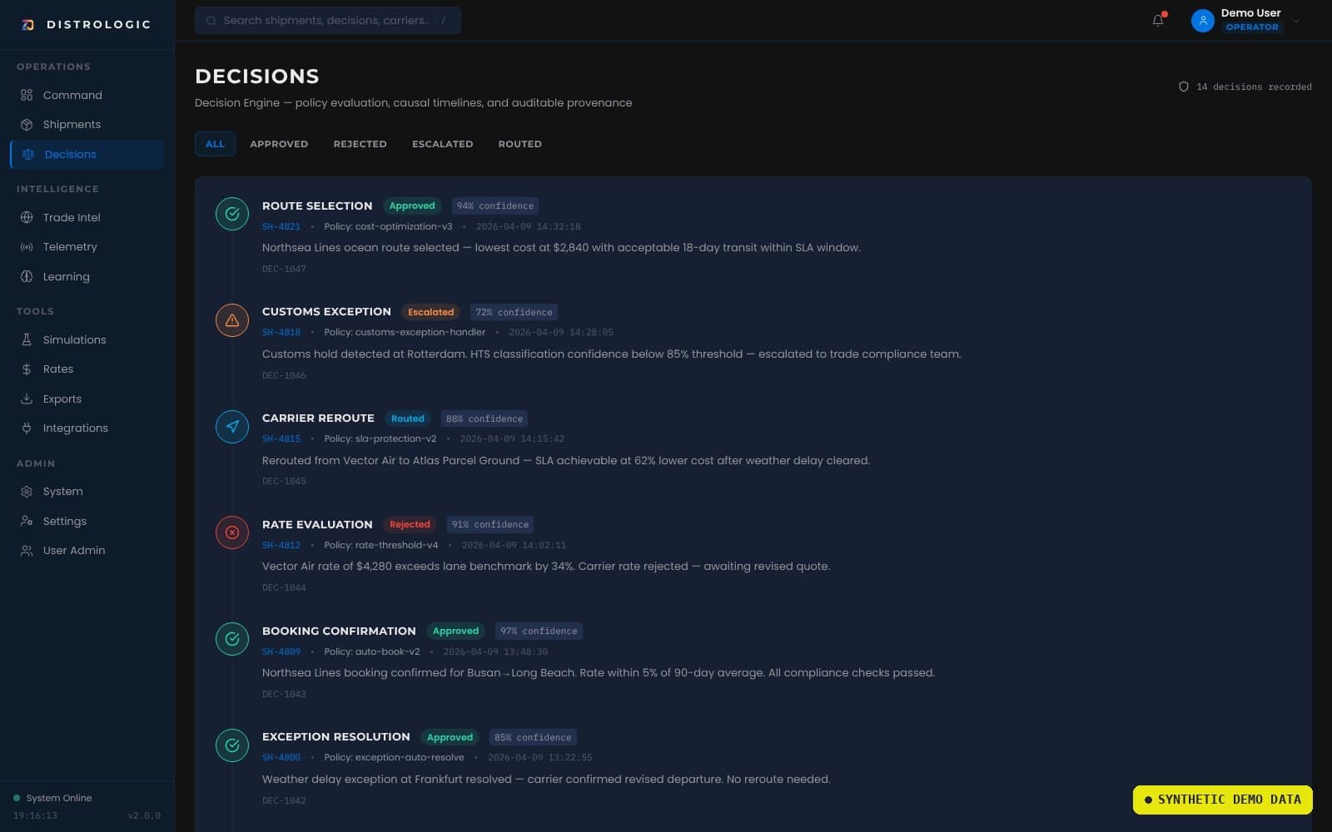Switch to the ROUTED filter tab

[x=519, y=144]
